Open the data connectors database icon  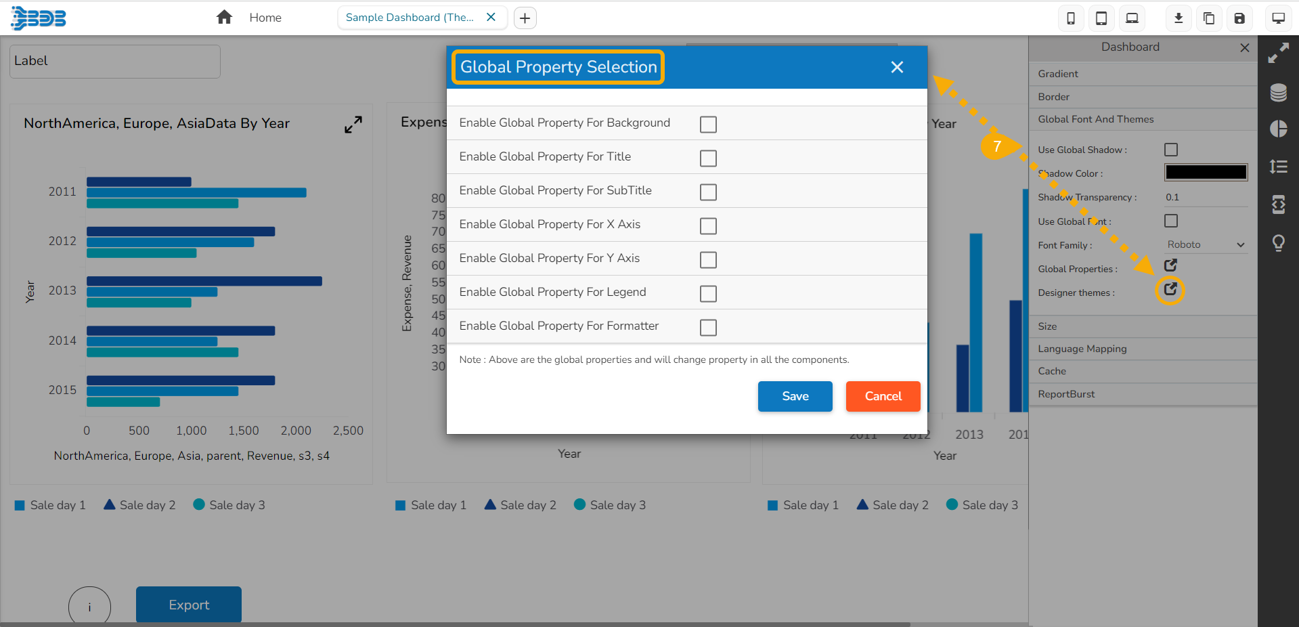1278,92
